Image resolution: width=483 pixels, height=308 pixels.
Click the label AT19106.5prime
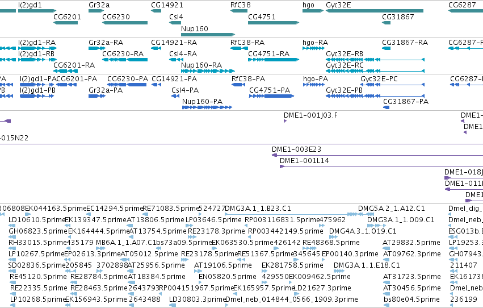(223, 265)
